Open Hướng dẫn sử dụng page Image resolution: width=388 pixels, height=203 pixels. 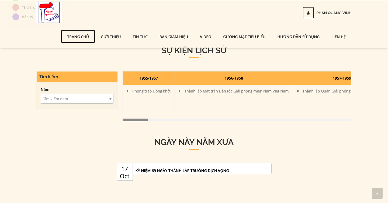click(x=298, y=37)
